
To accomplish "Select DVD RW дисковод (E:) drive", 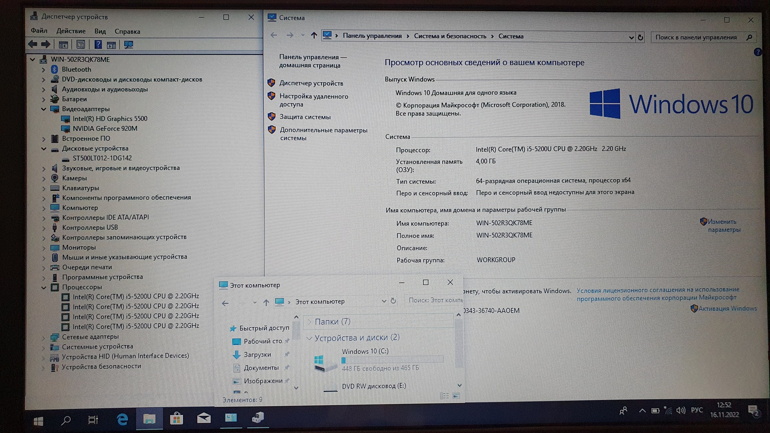I will (374, 386).
